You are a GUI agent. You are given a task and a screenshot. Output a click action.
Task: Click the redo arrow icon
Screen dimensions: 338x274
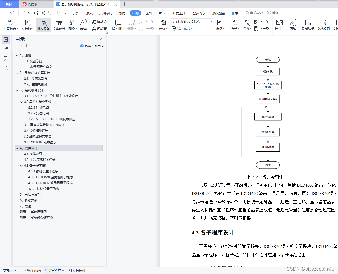tap(59, 13)
